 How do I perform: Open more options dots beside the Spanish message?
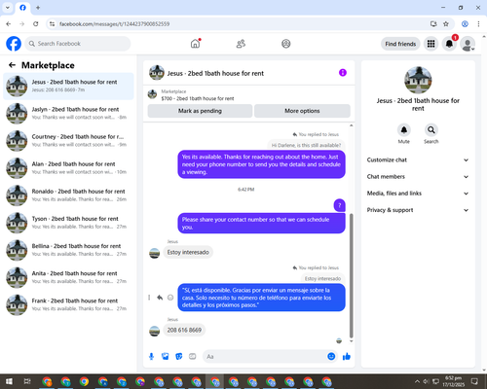click(149, 298)
